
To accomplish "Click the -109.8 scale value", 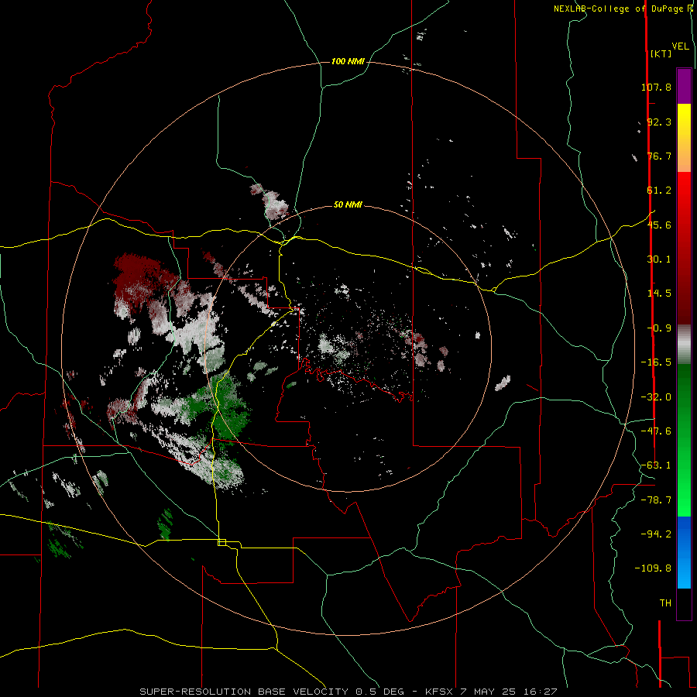I will pyautogui.click(x=653, y=568).
